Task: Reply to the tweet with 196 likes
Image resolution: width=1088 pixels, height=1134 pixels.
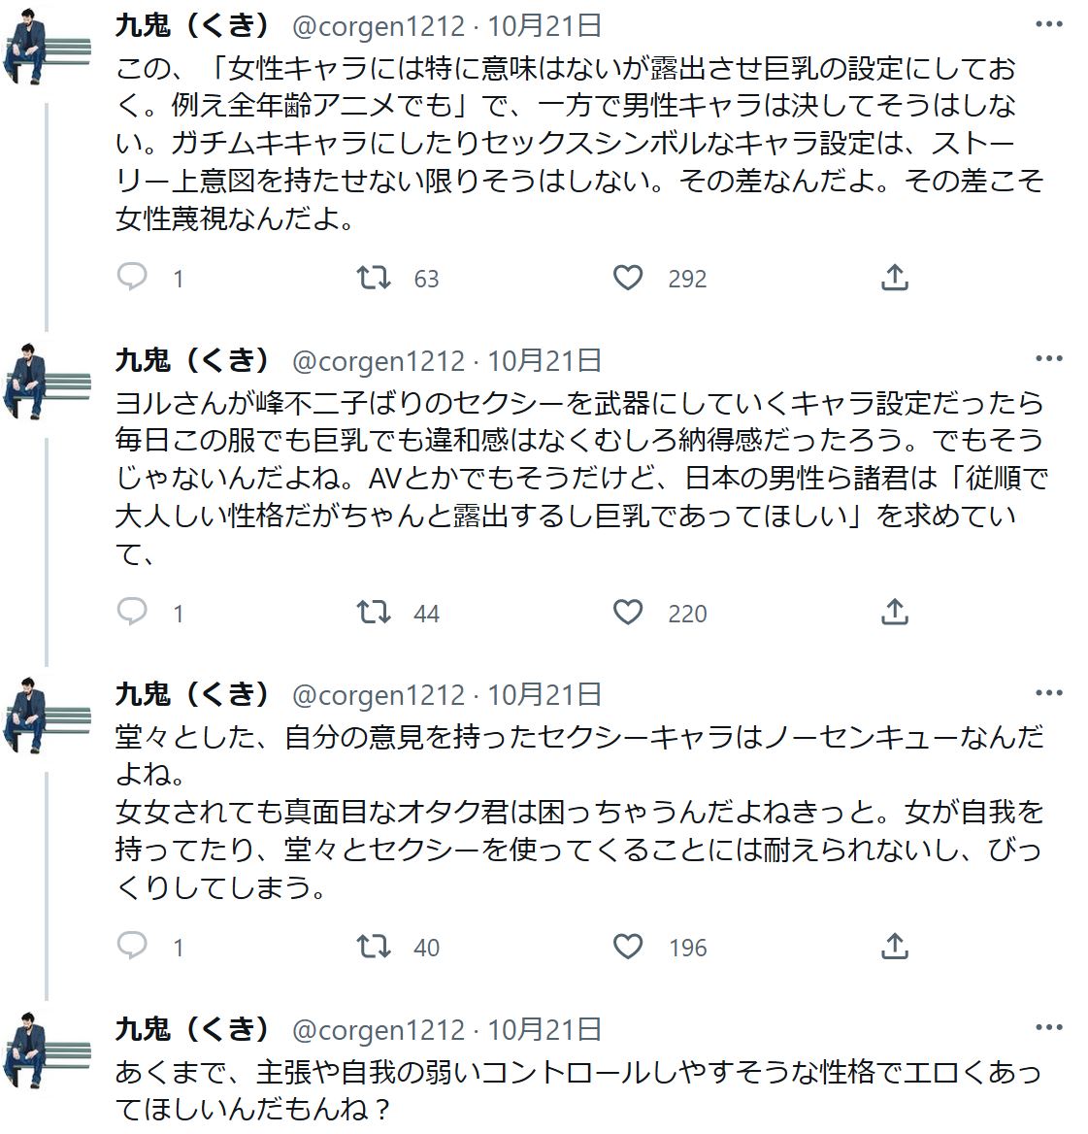Action: (132, 946)
